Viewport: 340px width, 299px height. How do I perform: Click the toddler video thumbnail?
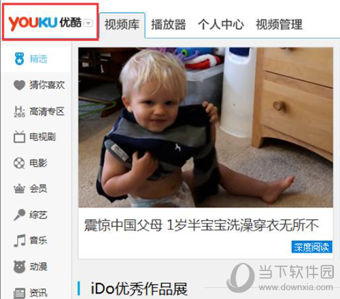[x=205, y=127]
